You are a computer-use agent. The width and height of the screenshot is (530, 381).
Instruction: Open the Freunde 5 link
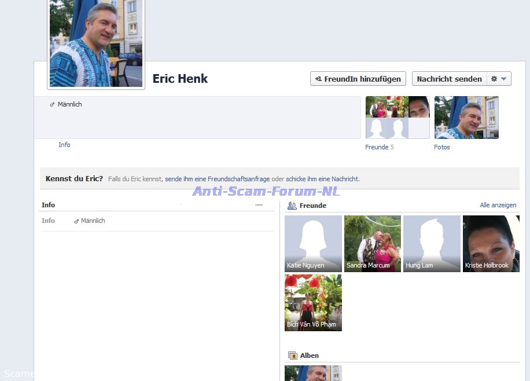point(379,147)
